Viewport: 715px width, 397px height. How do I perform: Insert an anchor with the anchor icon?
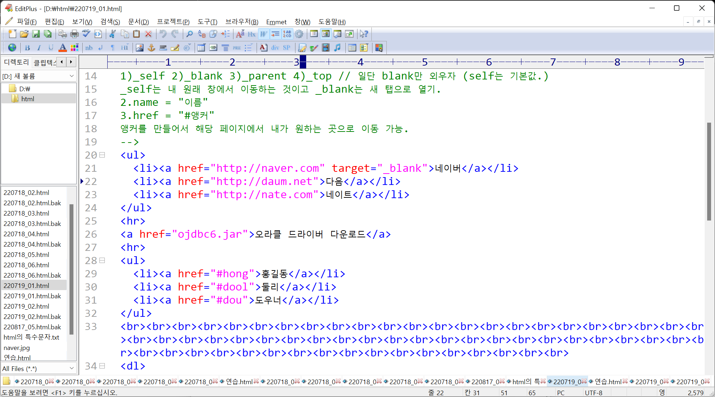151,47
